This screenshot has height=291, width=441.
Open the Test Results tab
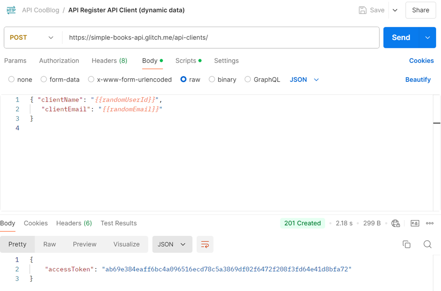point(119,223)
